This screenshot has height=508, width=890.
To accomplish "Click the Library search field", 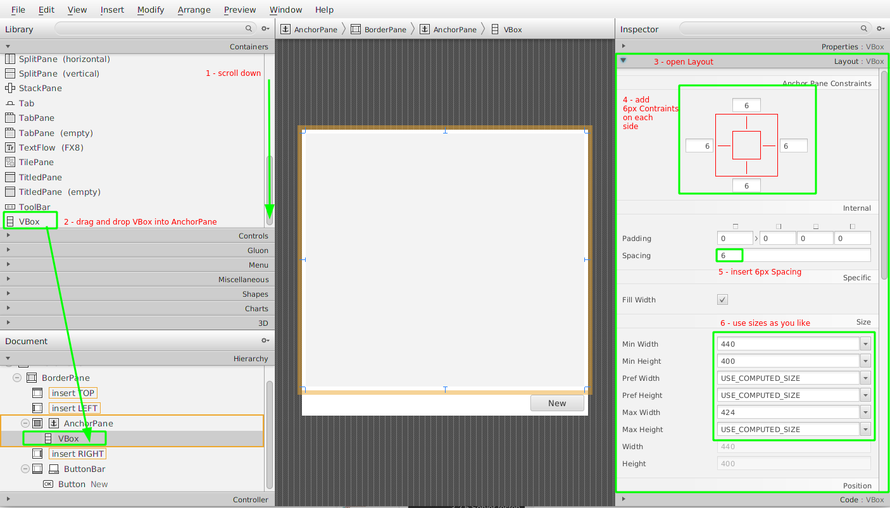I will (x=155, y=28).
